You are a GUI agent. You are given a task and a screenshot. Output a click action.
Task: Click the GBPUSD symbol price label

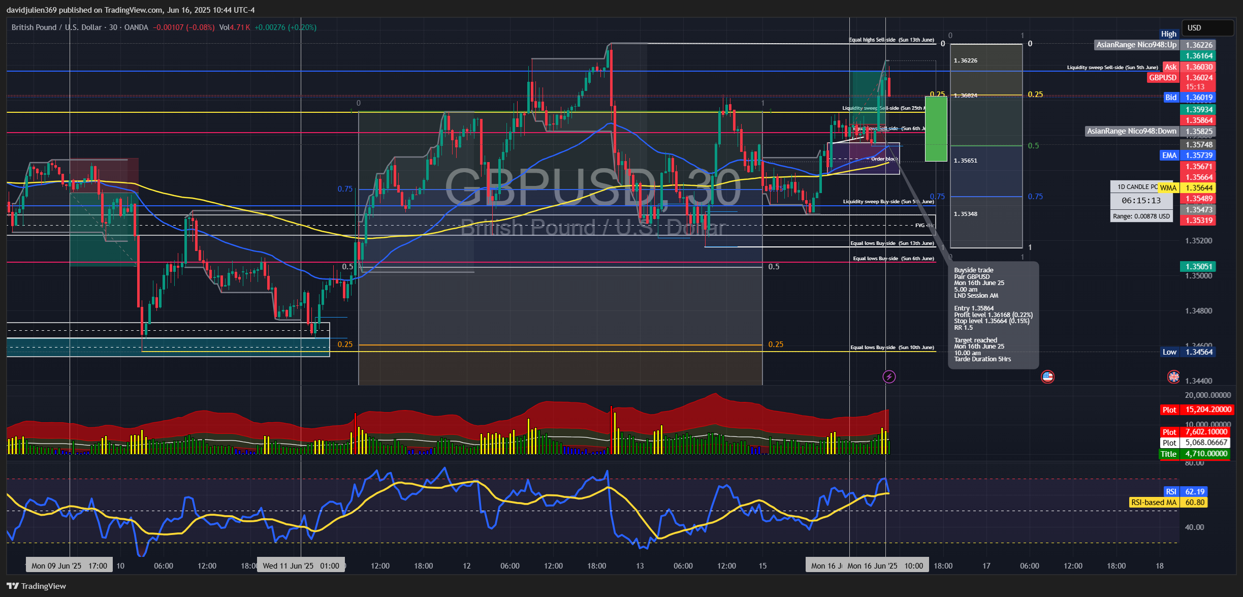[x=1181, y=78]
